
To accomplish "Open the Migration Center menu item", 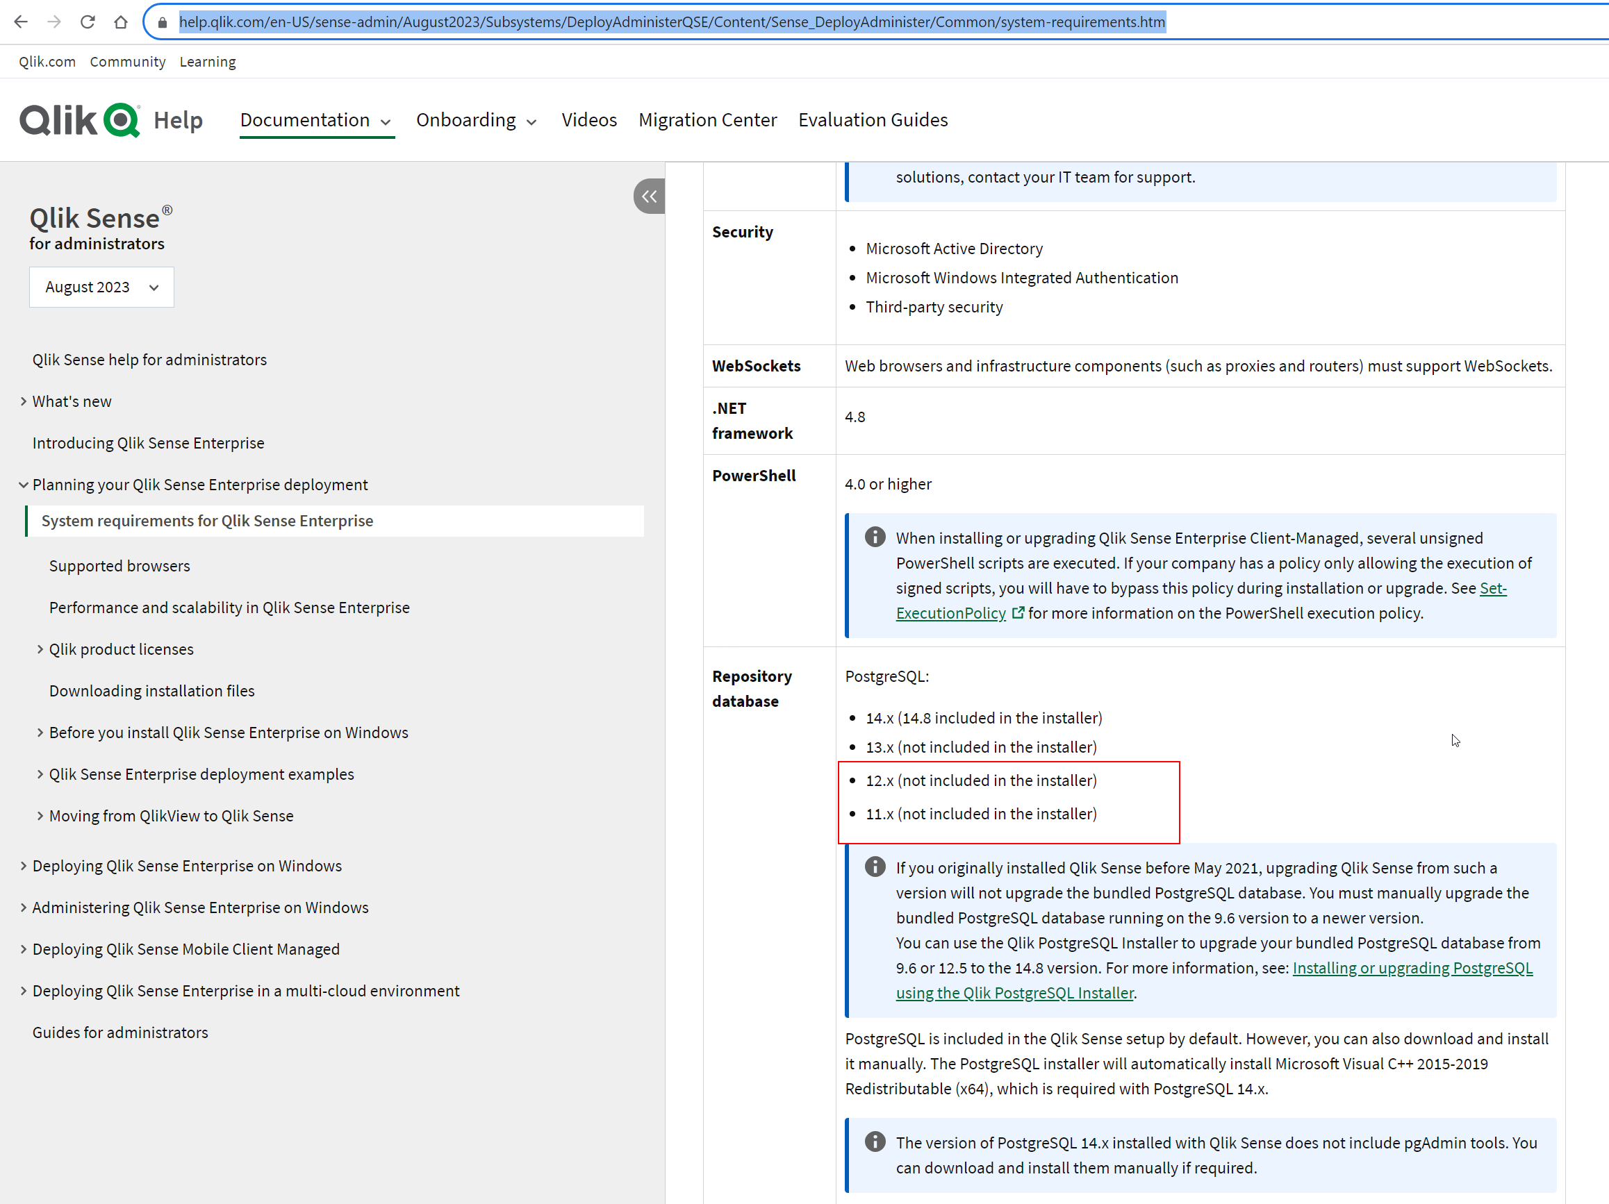I will pyautogui.click(x=707, y=120).
